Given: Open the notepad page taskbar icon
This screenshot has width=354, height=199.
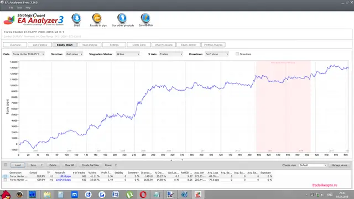Looking at the screenshot, I should [60, 195].
